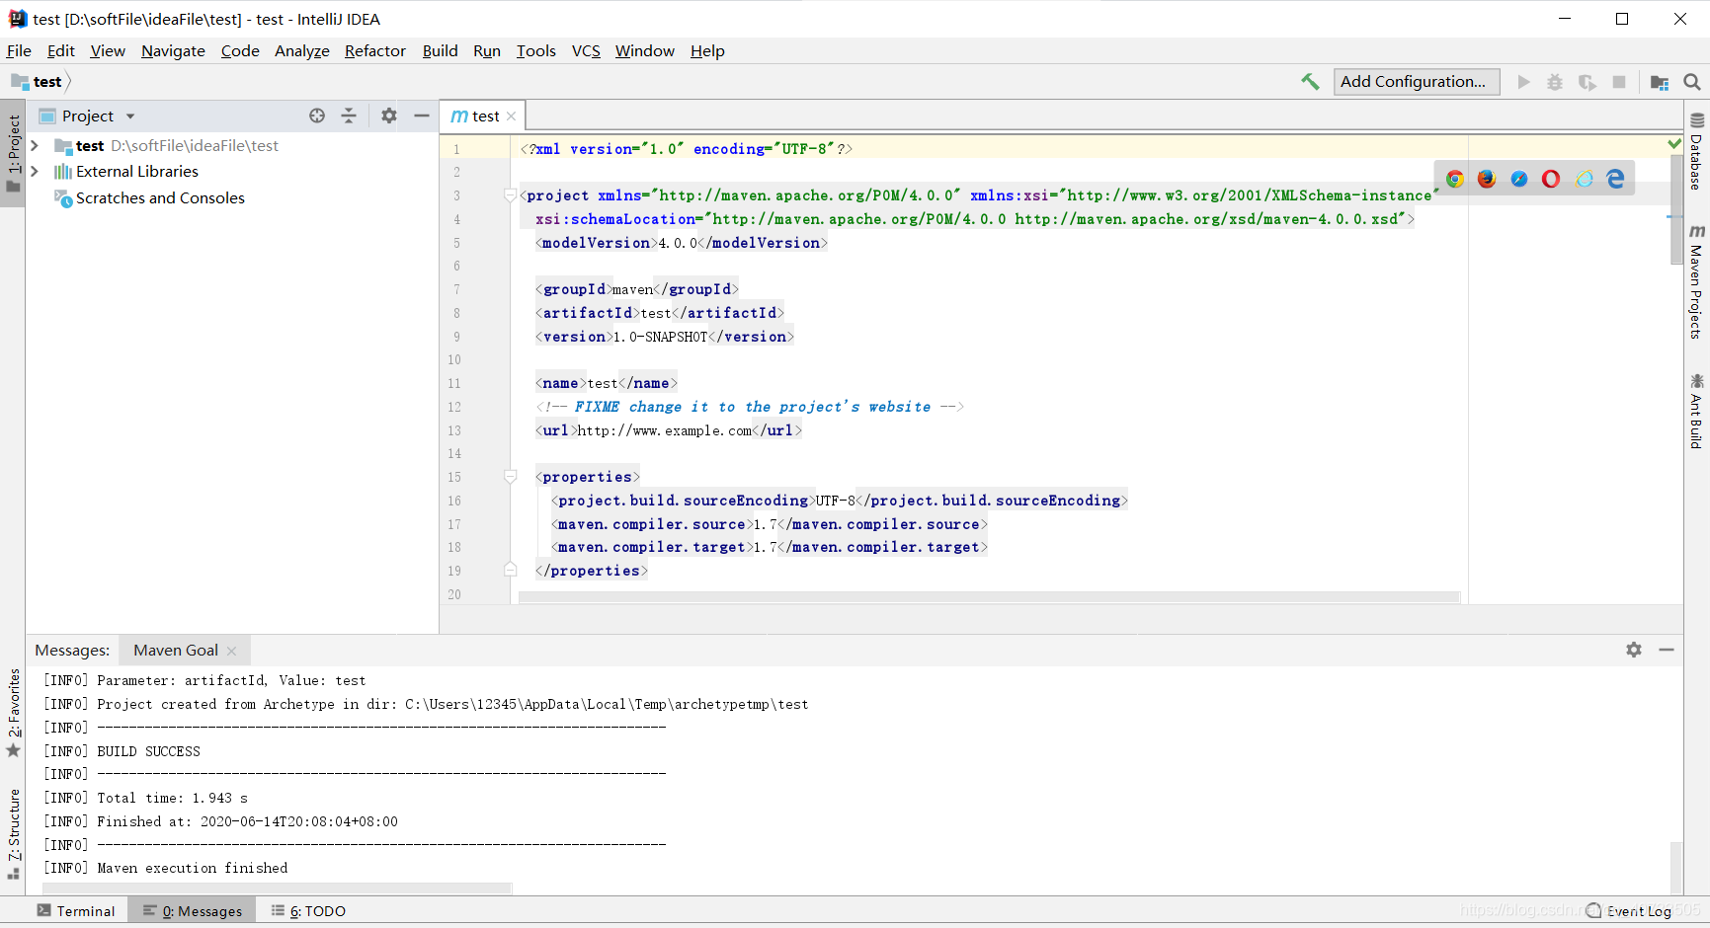This screenshot has height=928, width=1710.
Task: Click line number 13 in the gutter
Action: click(454, 430)
